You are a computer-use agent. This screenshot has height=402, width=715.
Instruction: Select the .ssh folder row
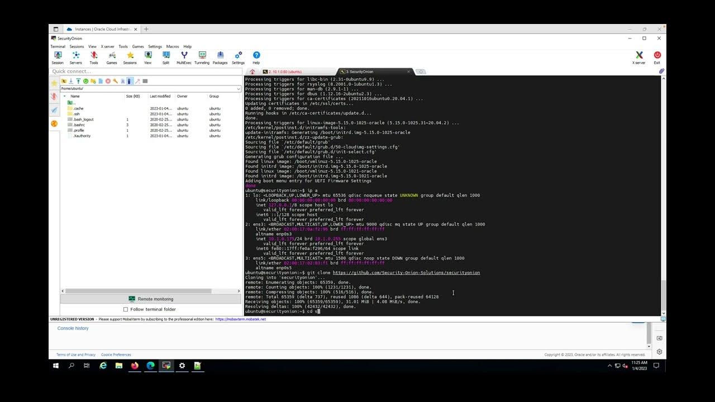coord(151,114)
